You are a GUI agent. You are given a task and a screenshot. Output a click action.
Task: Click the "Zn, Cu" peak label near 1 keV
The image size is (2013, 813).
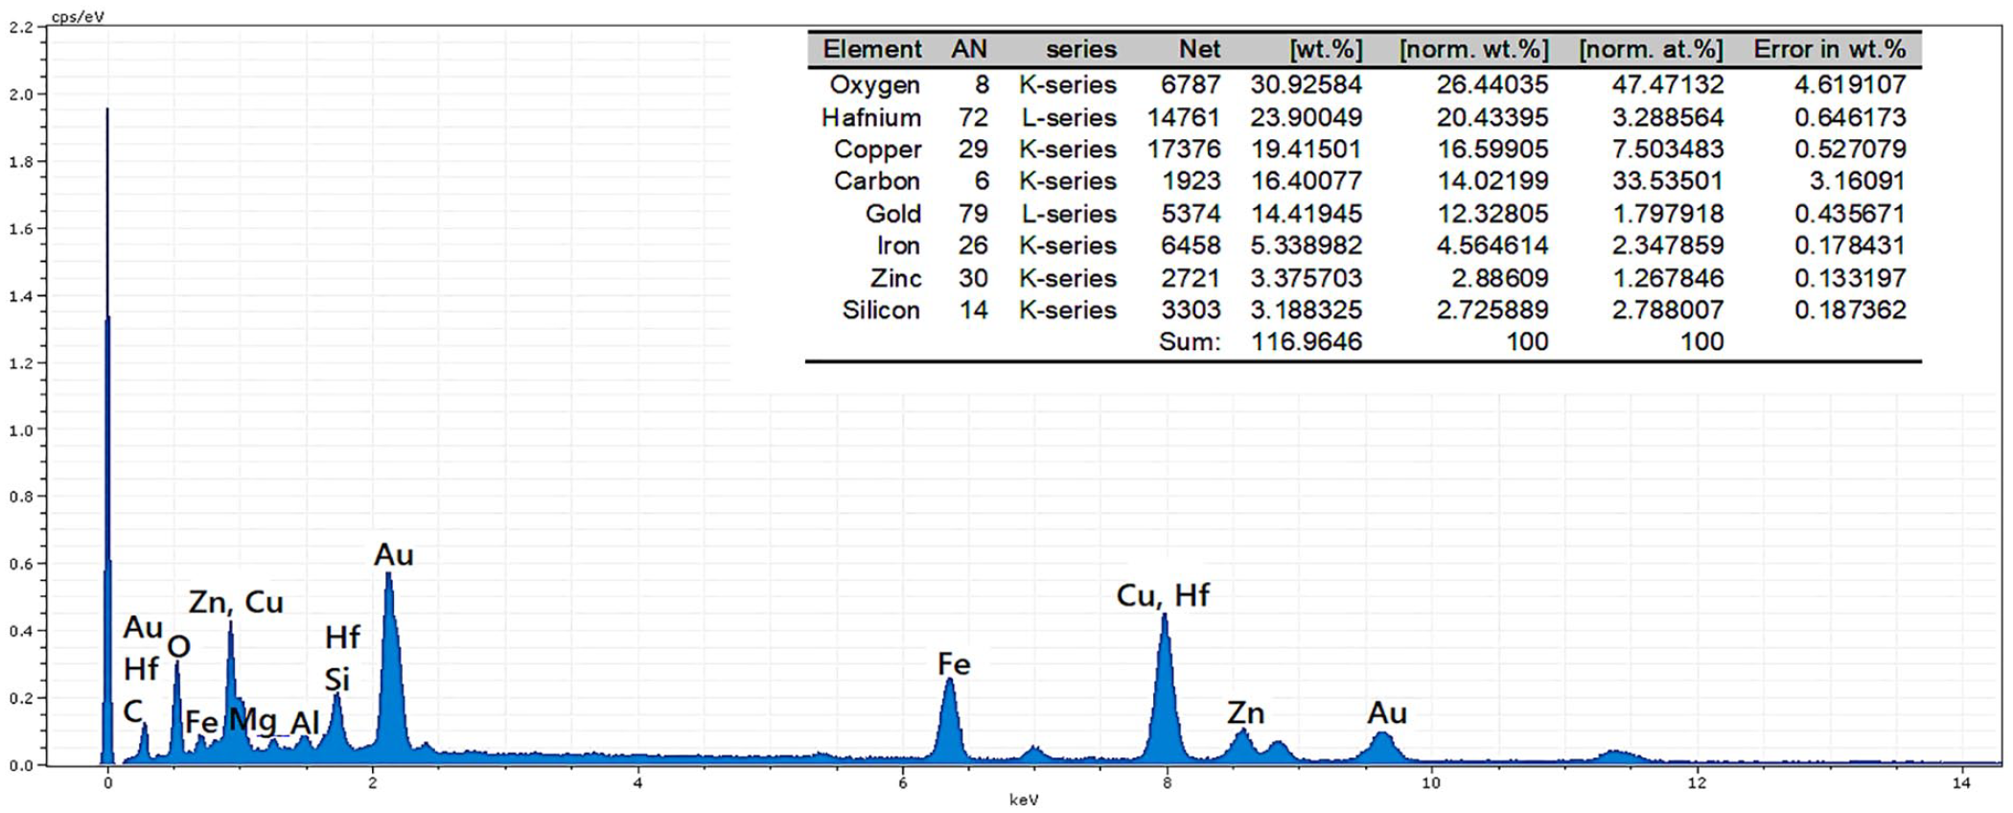click(x=236, y=602)
